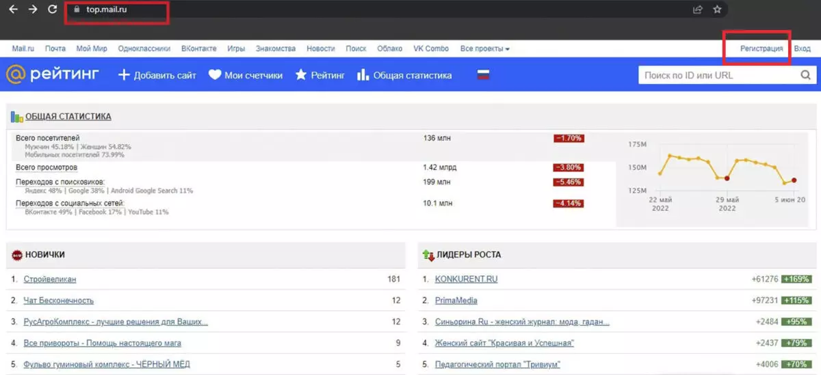
Task: Open Общая статистика in blue bar
Action: pyautogui.click(x=404, y=75)
